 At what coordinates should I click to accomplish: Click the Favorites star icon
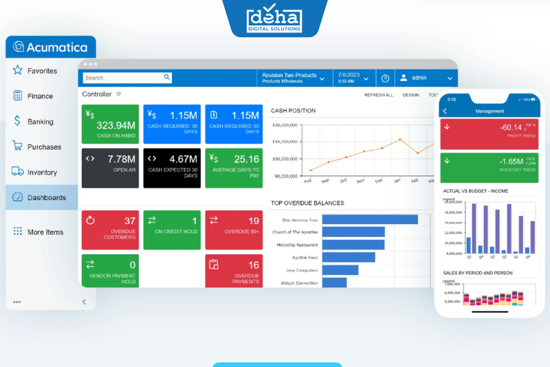pos(18,70)
